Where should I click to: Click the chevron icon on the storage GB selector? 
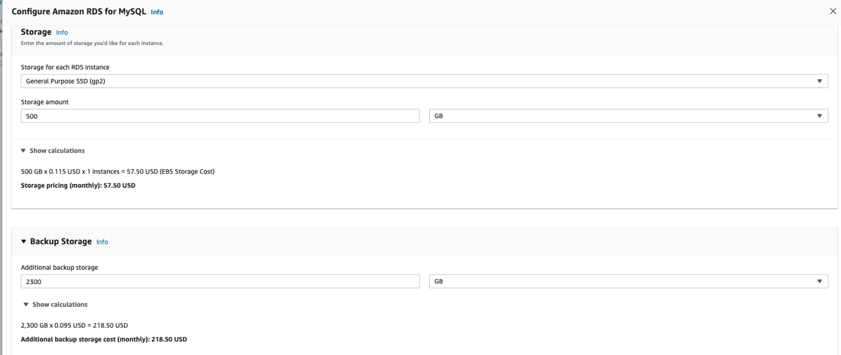click(820, 115)
